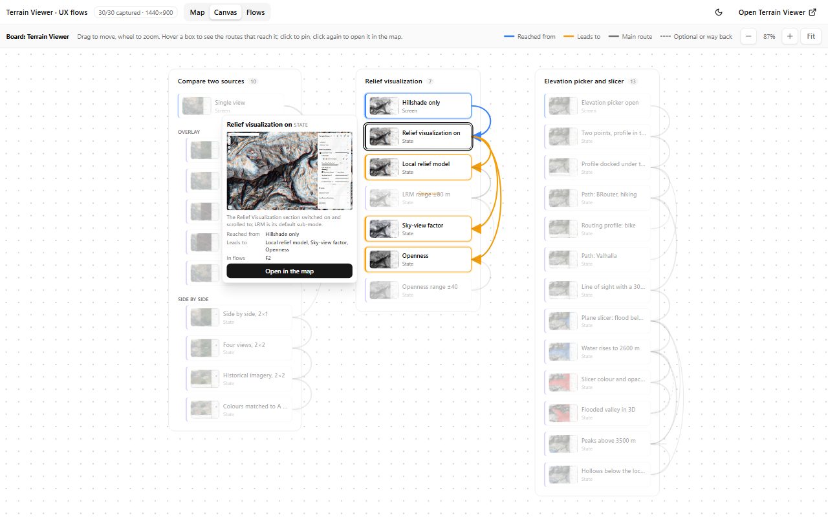
Task: Select the Relief visualization on box
Action: 418,136
